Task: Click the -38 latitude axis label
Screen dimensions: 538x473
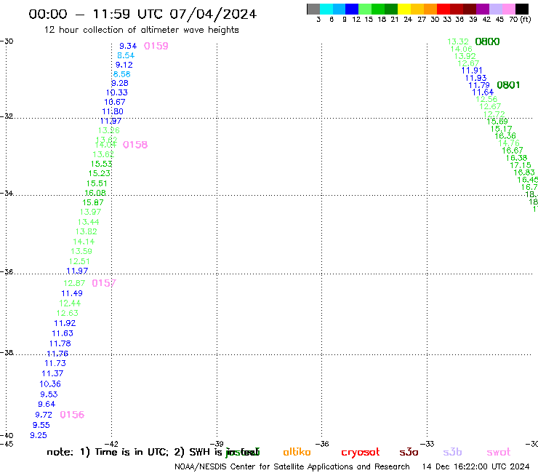Action: click(x=7, y=353)
